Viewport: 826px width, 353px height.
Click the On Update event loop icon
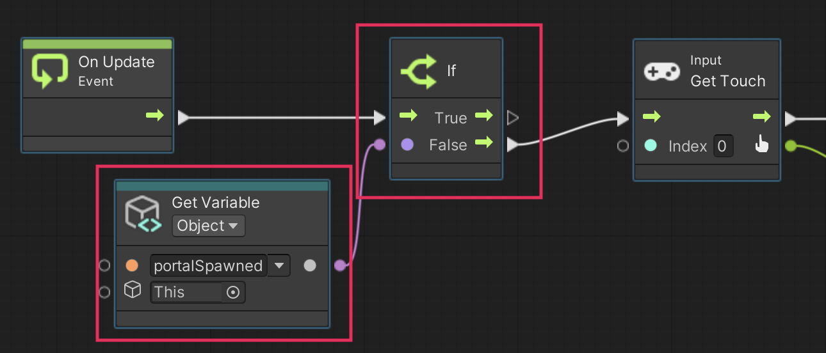point(49,71)
